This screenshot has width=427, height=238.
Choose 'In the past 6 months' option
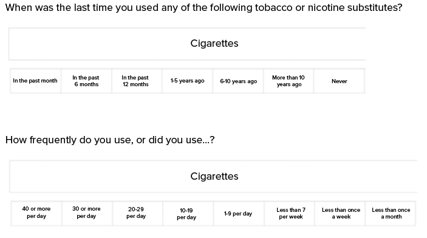click(86, 81)
